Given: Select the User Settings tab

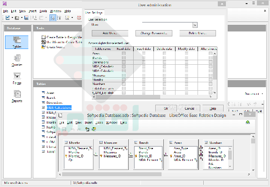Looking at the screenshot, I should [x=94, y=13].
